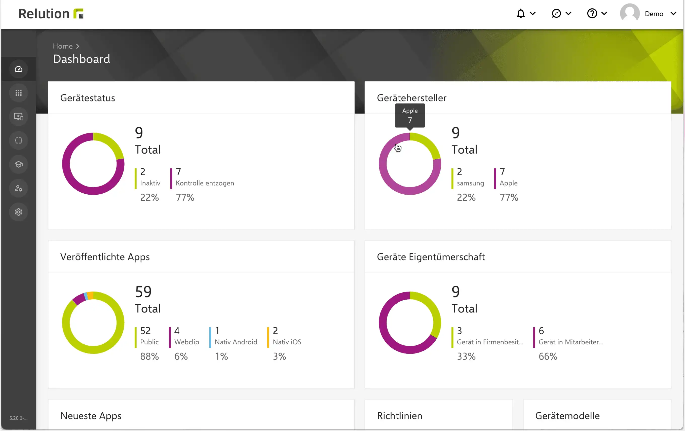The width and height of the screenshot is (685, 431).
Task: Click the compass explore icon
Action: [556, 13]
